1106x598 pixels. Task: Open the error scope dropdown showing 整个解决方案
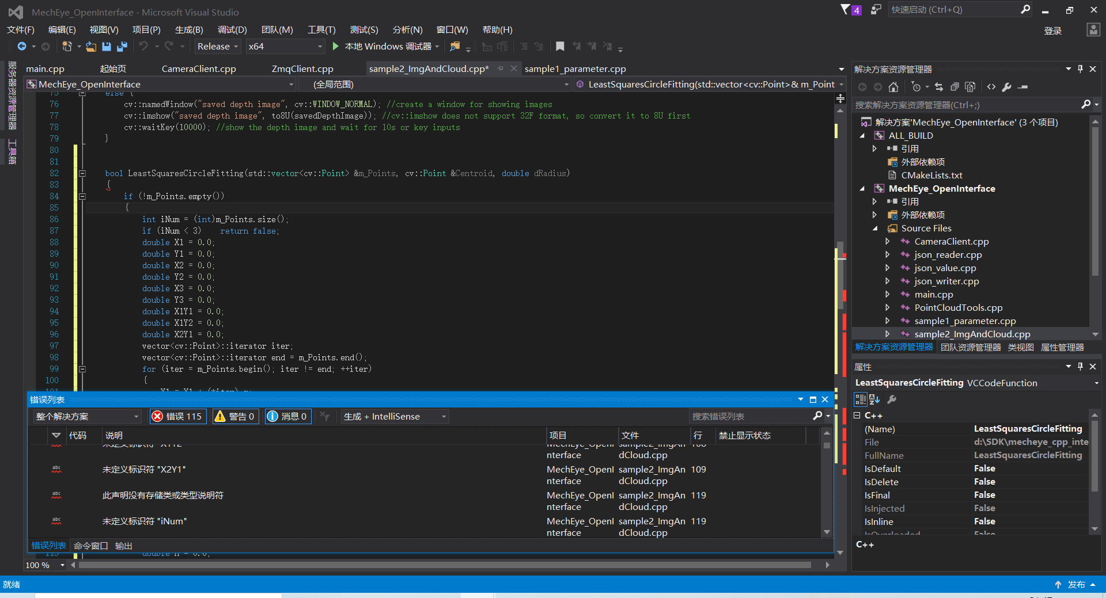[x=86, y=416]
